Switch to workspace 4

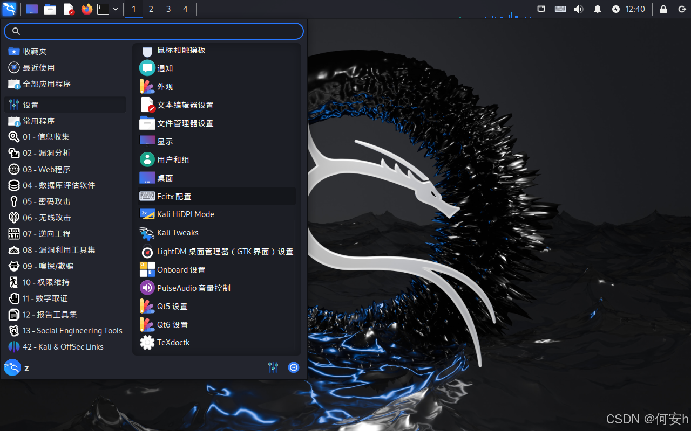[185, 9]
